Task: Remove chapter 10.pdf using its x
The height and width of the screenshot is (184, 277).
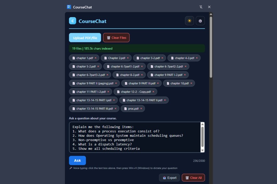Action: (x=191, y=83)
